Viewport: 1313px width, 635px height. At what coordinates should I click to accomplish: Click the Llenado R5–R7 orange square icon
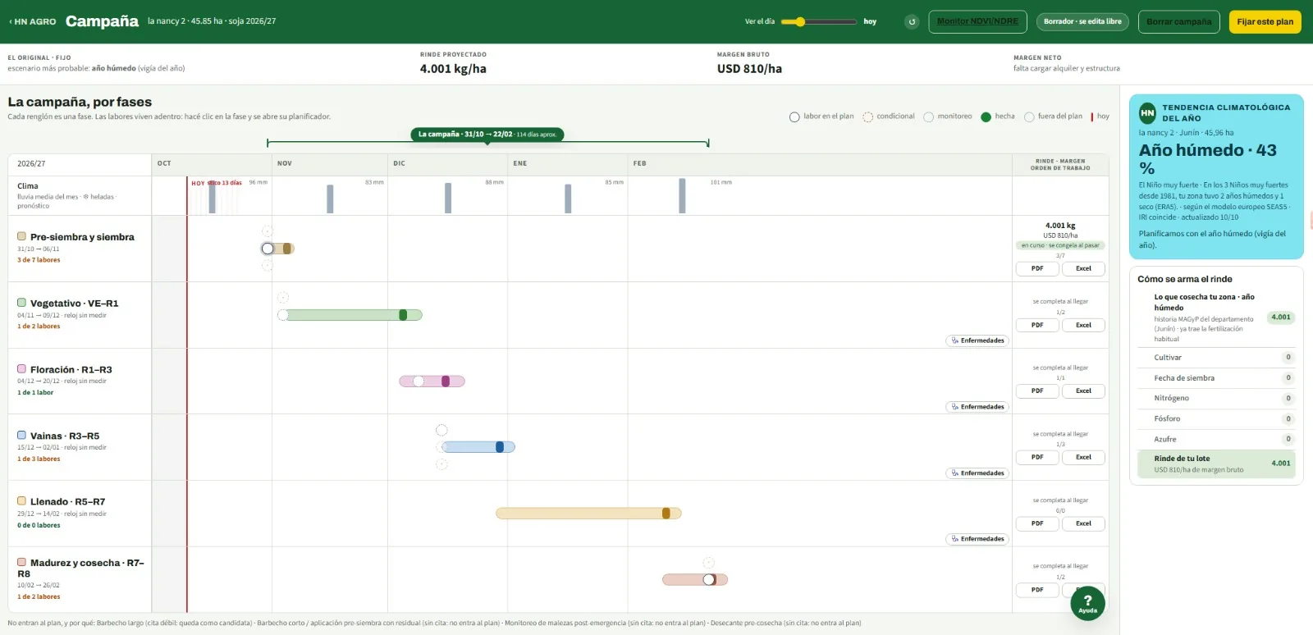click(x=22, y=501)
